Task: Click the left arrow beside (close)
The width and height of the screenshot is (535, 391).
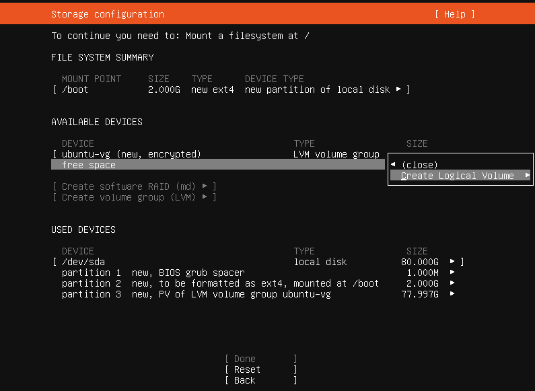Action: tap(393, 165)
